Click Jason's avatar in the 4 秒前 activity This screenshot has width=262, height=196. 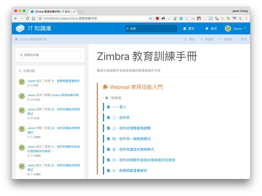[22, 82]
